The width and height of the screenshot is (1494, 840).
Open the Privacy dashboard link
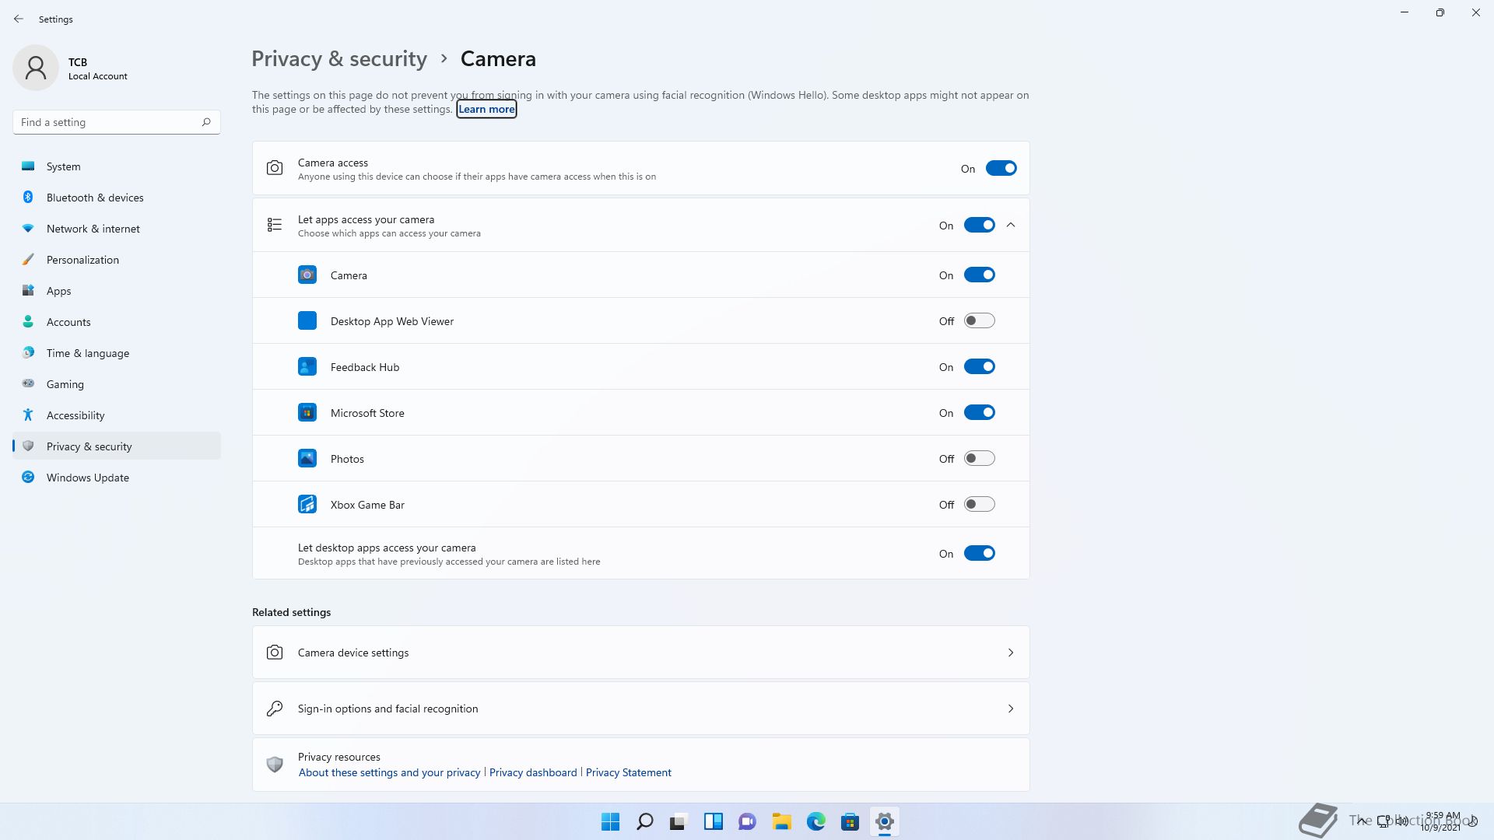533,772
